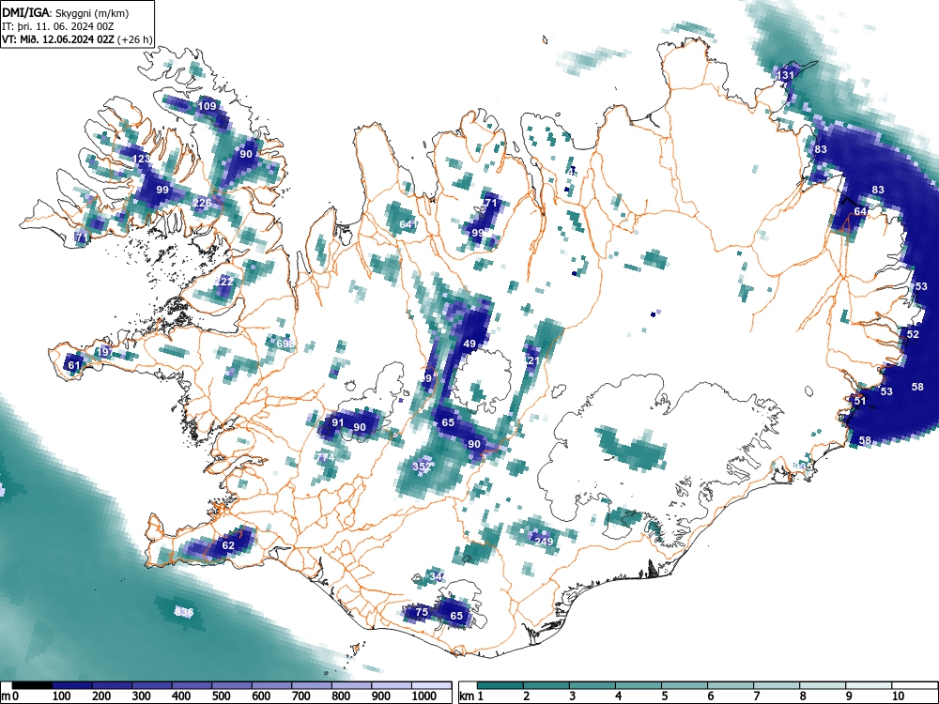This screenshot has width=939, height=704.
Task: Click the teal 5–6 km legend swatch
Action: [x=685, y=685]
